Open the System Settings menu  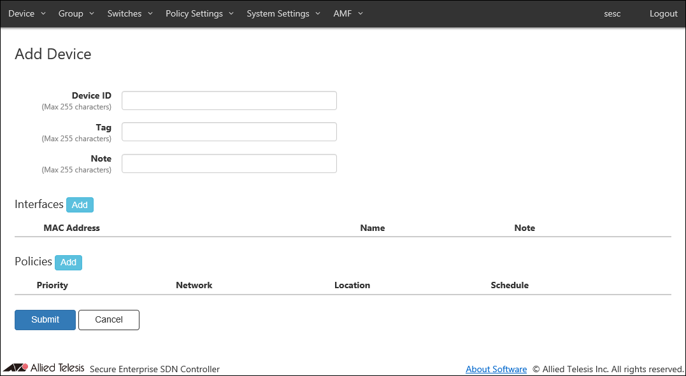283,13
